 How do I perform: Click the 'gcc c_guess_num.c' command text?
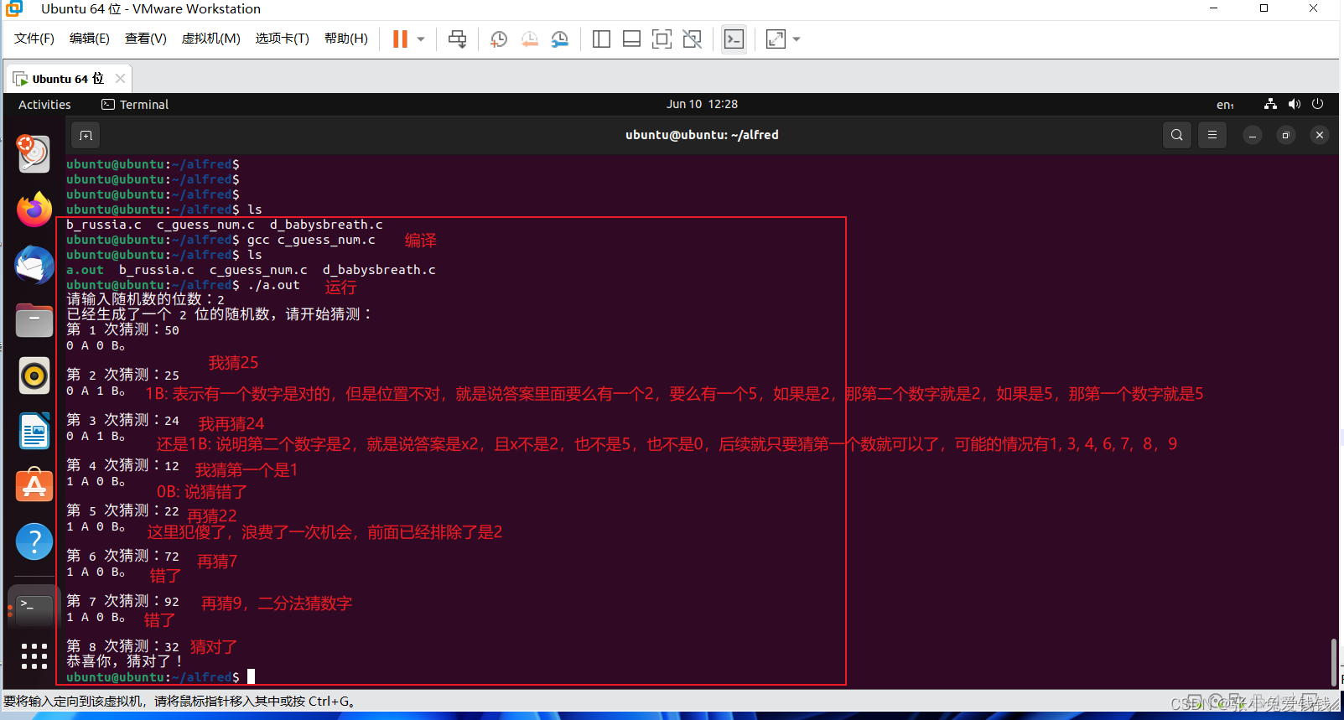(311, 240)
